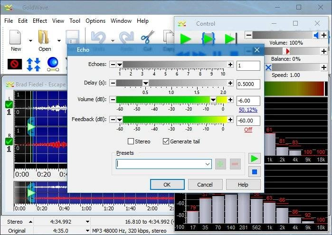Open the View menu
The image size is (332, 235).
click(x=58, y=21)
